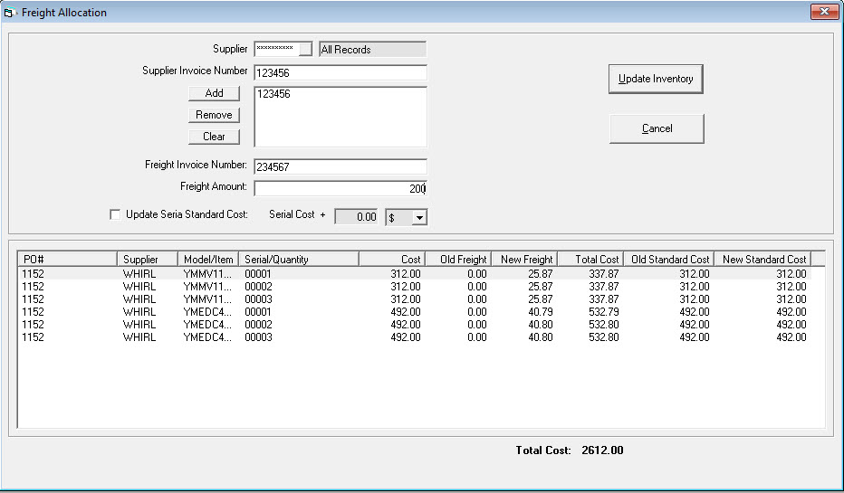The height and width of the screenshot is (493, 844).
Task: Sort table by PO# column header
Action: [67, 260]
